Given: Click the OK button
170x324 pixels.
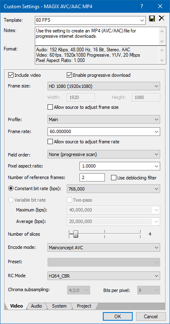Looking at the screenshot, I should [x=118, y=316].
